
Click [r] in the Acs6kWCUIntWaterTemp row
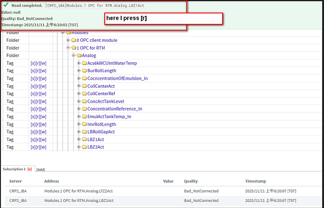(38, 63)
